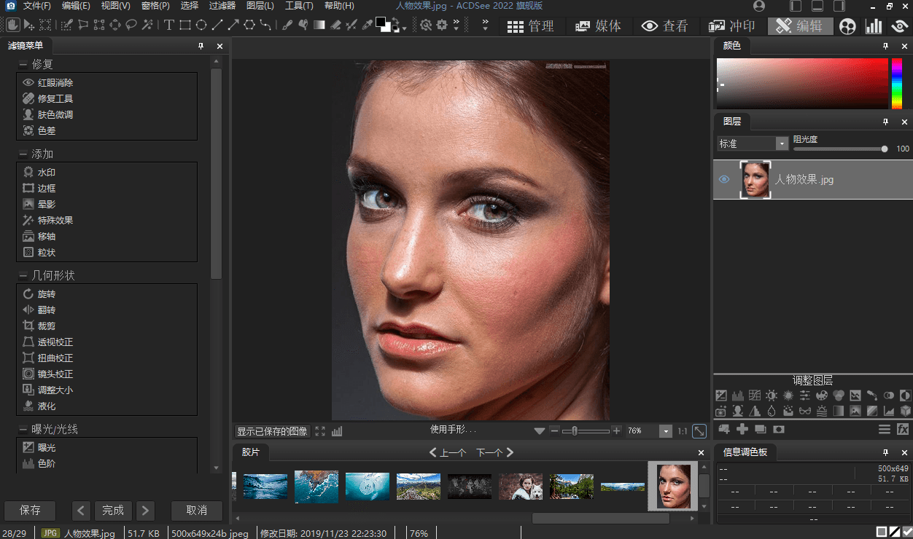Pick the Magic Wand selection tool
Screen dimensions: 913x539
coord(147,25)
